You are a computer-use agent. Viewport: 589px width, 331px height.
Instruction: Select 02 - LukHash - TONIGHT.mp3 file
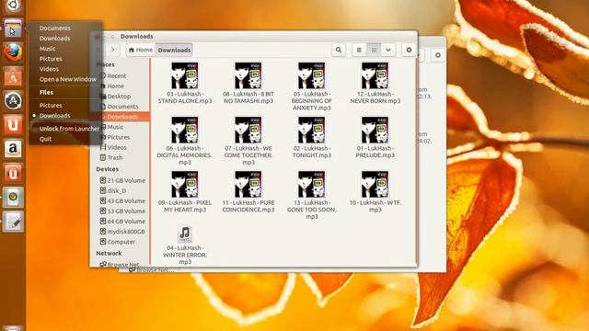click(311, 138)
